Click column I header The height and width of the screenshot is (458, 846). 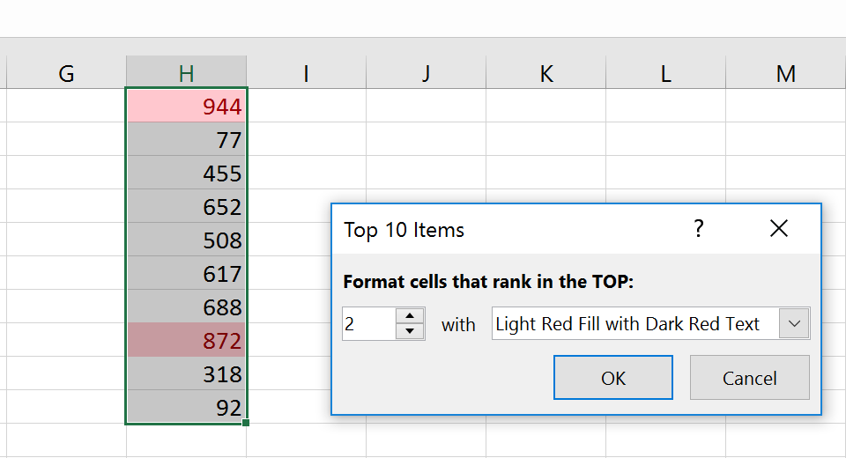[x=306, y=74]
